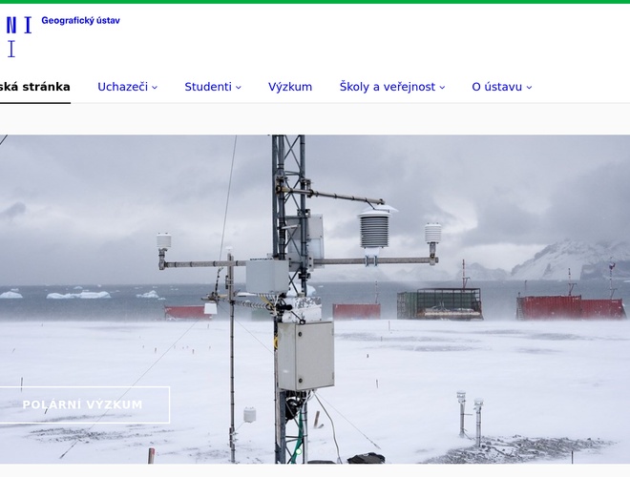The height and width of the screenshot is (477, 630).
Task: Click the red containers in the banner photo
Action: (571, 307)
